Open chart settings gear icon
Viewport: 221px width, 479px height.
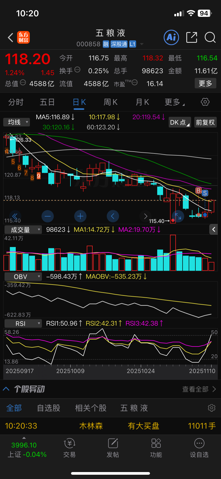pyautogui.click(x=205, y=102)
